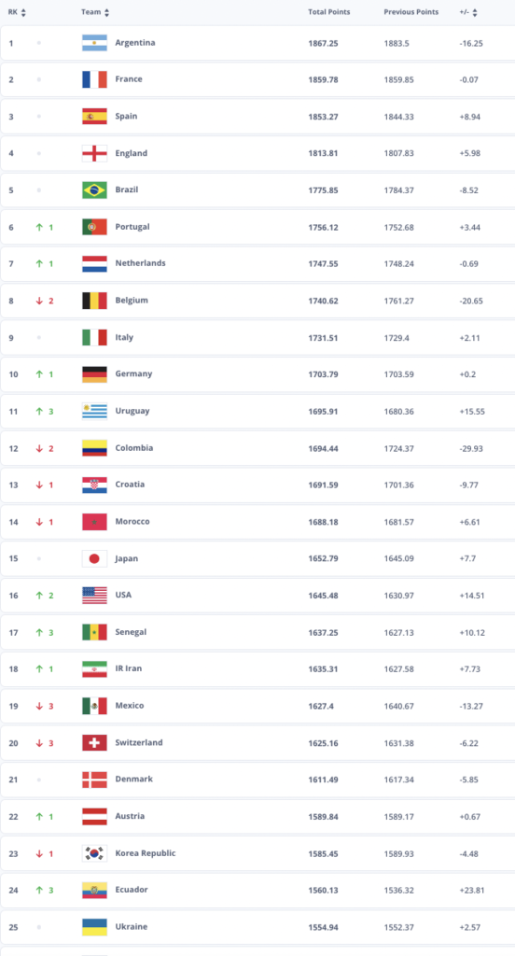
Task: Click the Brazil flag icon
Action: click(94, 190)
